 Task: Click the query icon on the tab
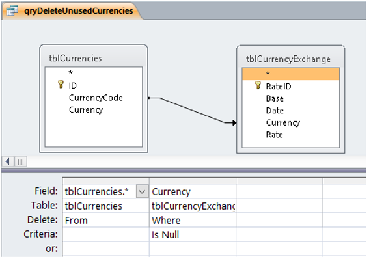tap(12, 10)
